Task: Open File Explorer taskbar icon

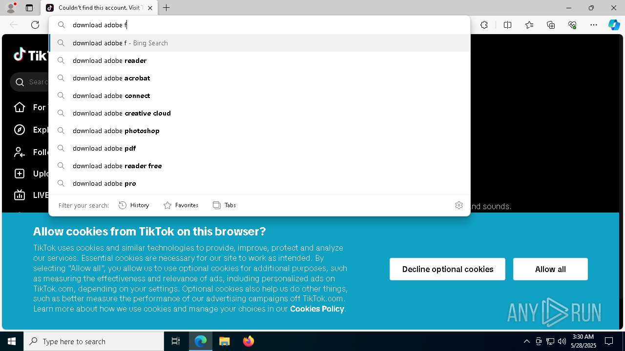Action: [x=224, y=341]
